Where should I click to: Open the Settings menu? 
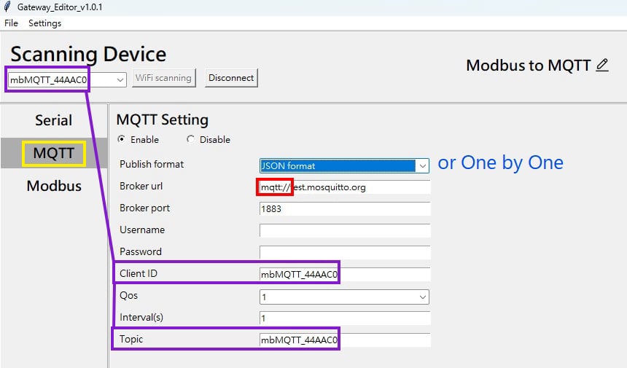(x=45, y=23)
